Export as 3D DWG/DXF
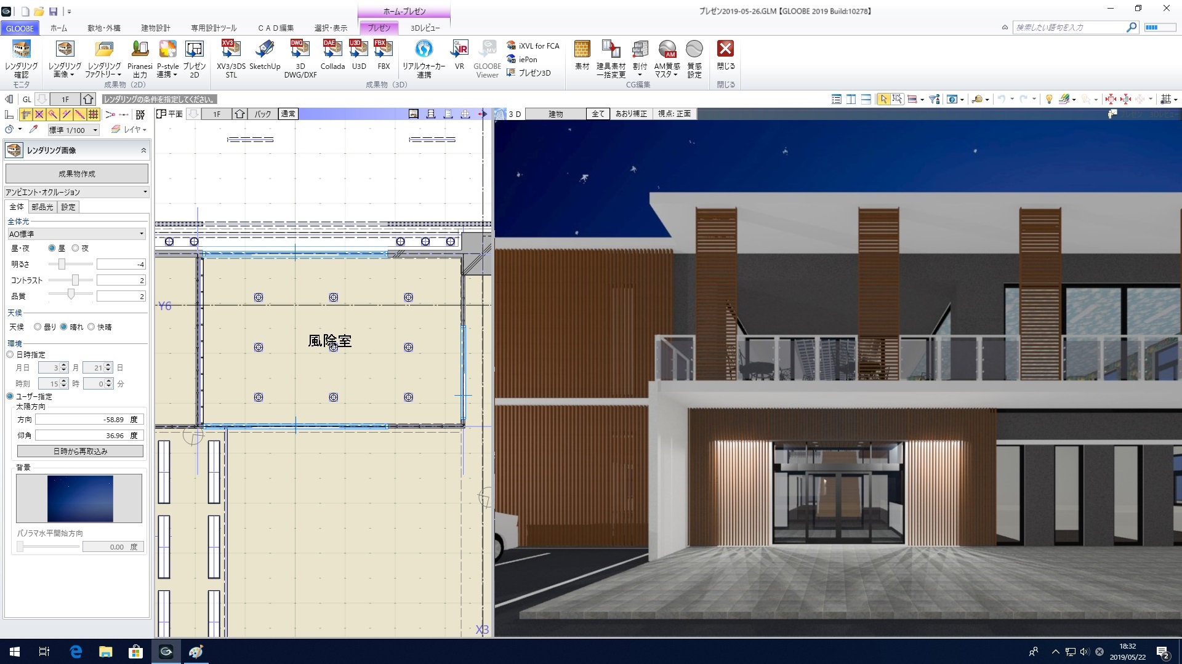1182x664 pixels. tap(300, 59)
